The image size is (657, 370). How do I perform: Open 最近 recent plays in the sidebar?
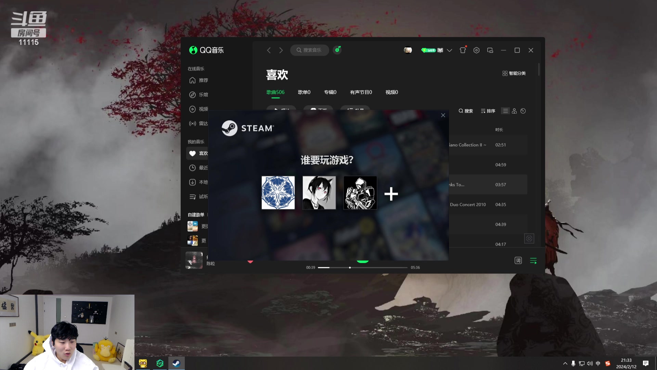click(x=198, y=168)
